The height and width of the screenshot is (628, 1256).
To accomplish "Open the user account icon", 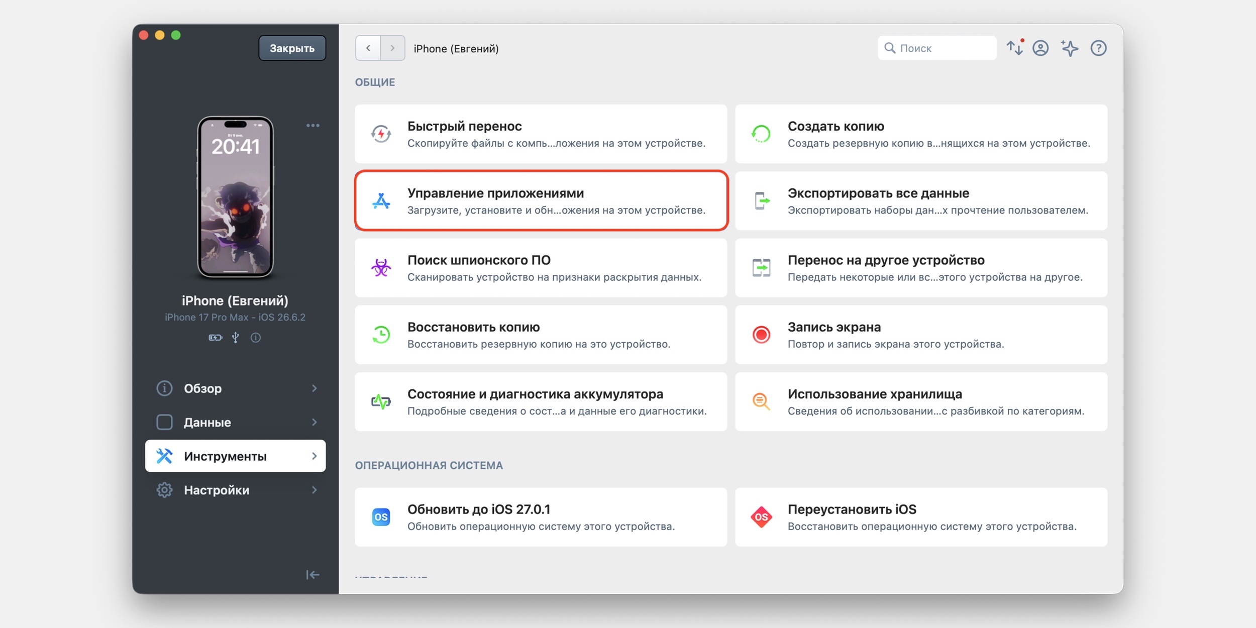I will click(1040, 48).
